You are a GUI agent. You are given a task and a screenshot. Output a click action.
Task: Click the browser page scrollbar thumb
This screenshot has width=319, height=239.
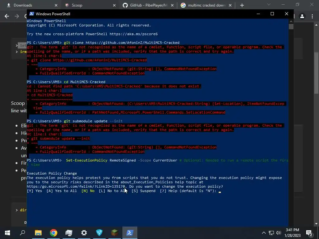(316, 73)
